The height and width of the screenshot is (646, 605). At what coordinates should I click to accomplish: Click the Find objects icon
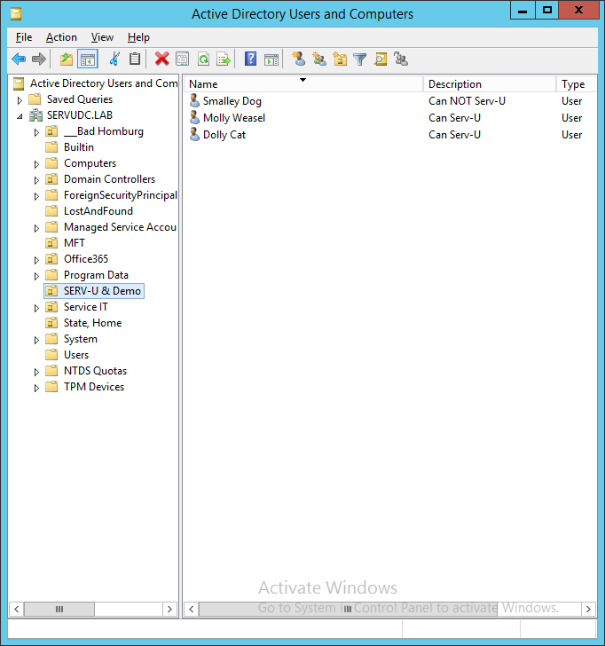[381, 59]
